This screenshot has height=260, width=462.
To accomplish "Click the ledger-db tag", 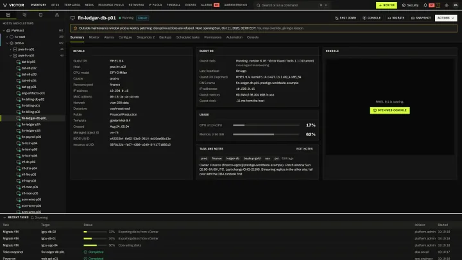I will coord(233,159).
